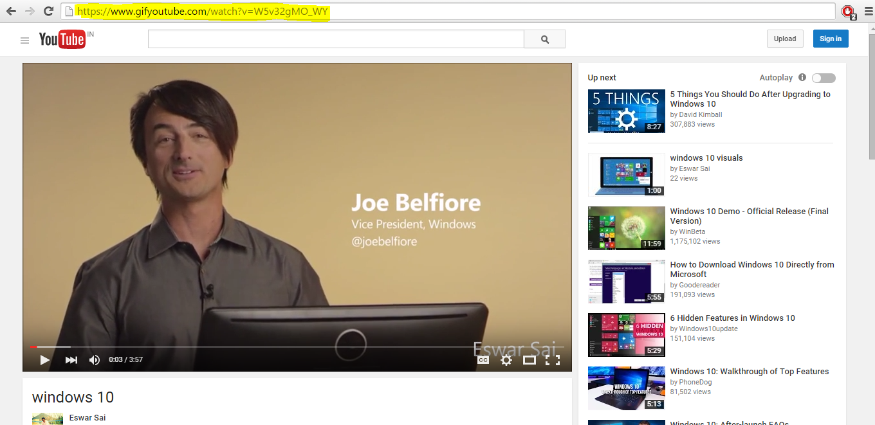Open '5 Things You Should Do After Upgrading' title
This screenshot has width=875, height=425.
coord(750,99)
